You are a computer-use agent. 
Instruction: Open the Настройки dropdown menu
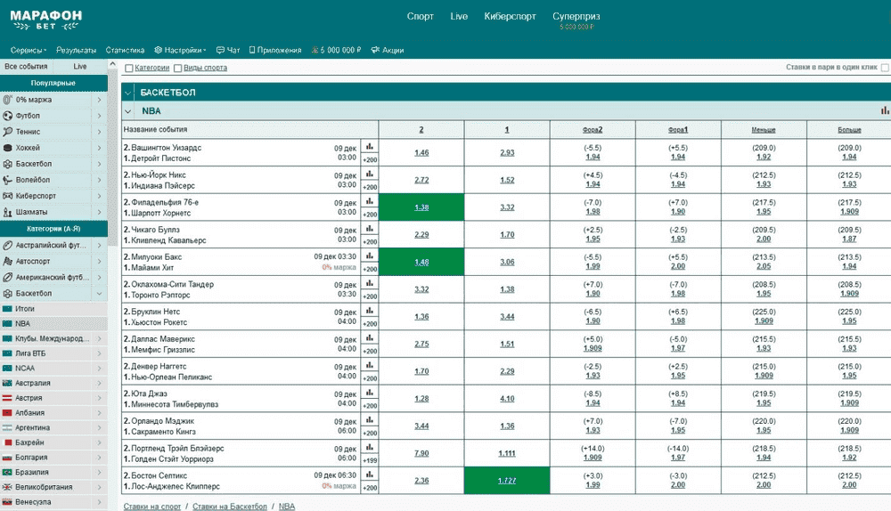180,51
